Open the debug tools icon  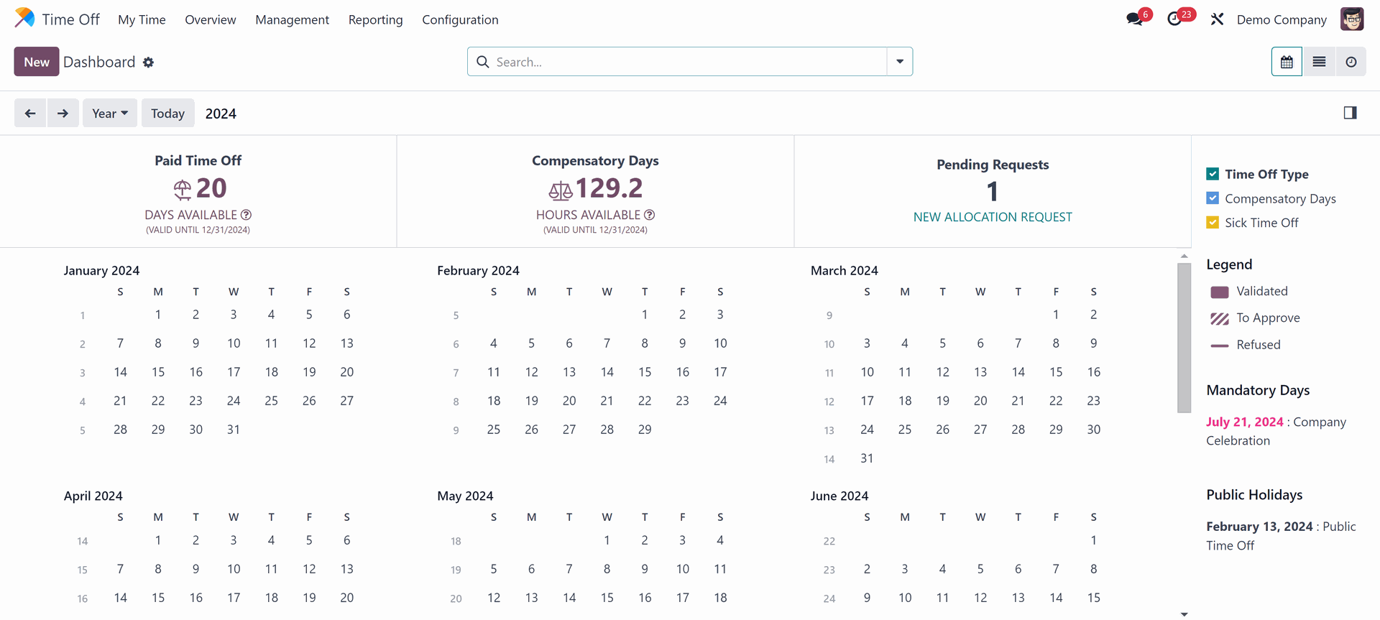[1217, 19]
